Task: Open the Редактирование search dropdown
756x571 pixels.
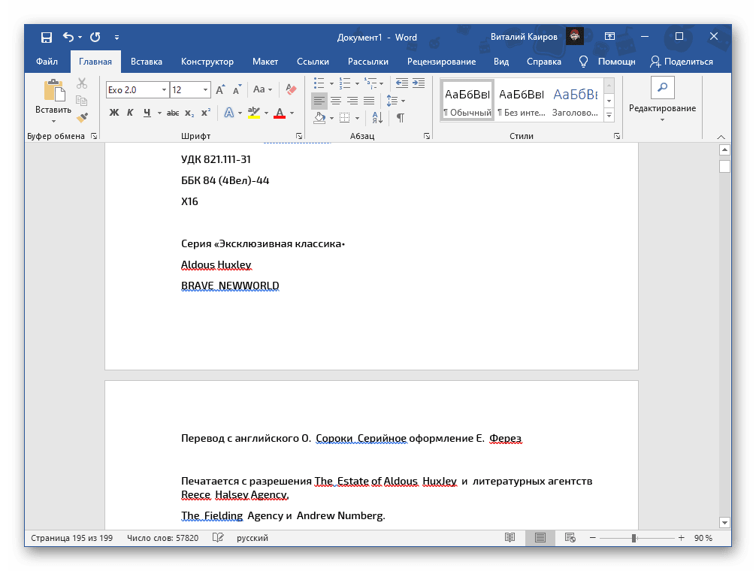Action: [x=662, y=100]
